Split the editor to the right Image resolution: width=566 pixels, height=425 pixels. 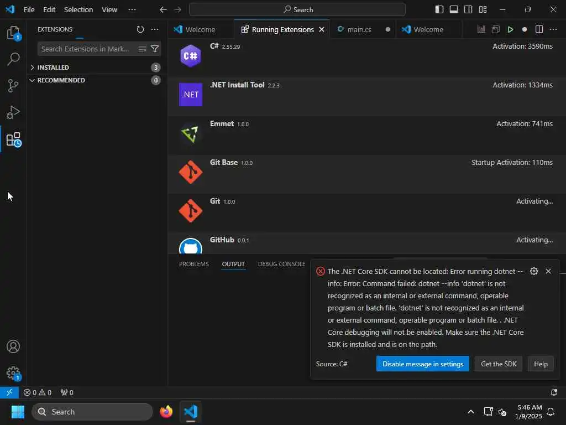click(x=539, y=29)
